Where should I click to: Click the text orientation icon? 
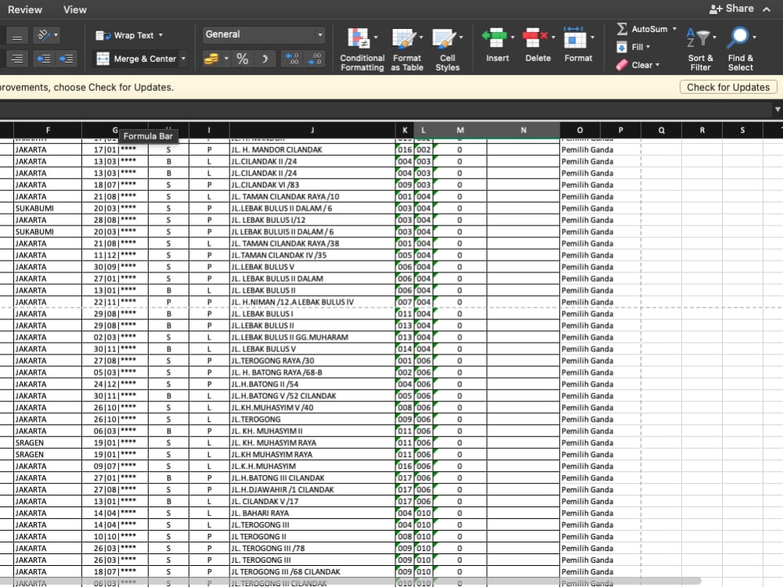point(43,35)
